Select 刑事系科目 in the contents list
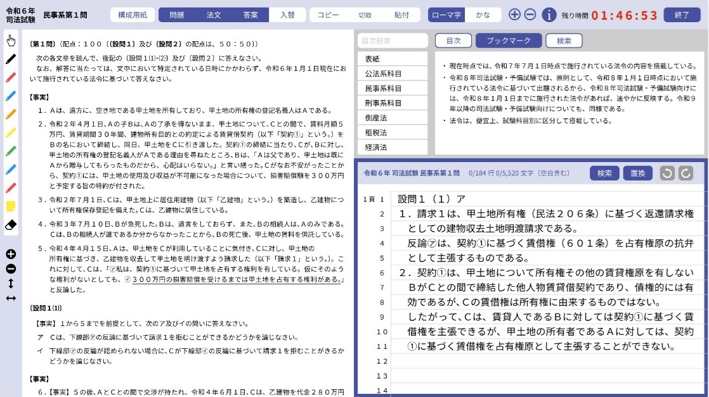The width and height of the screenshot is (709, 397). (x=393, y=103)
